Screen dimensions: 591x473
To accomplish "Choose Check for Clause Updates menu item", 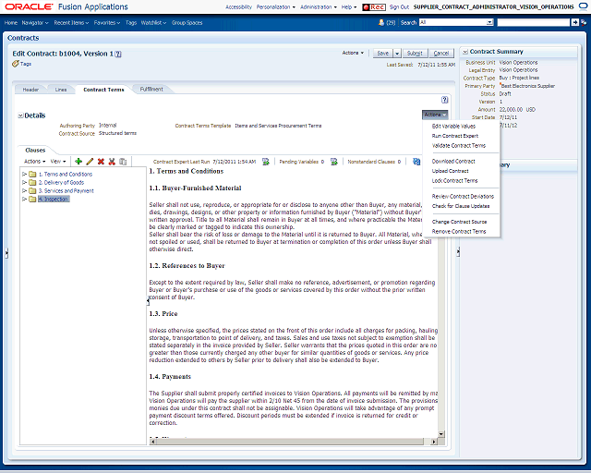I will [461, 206].
